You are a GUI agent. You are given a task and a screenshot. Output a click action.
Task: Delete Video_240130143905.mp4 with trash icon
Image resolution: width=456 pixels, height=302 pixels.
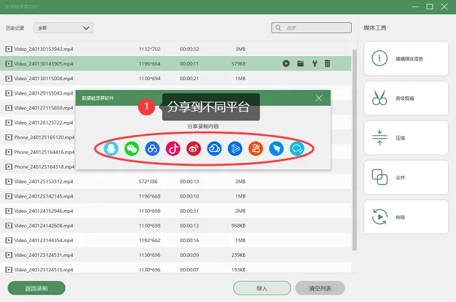click(x=328, y=63)
